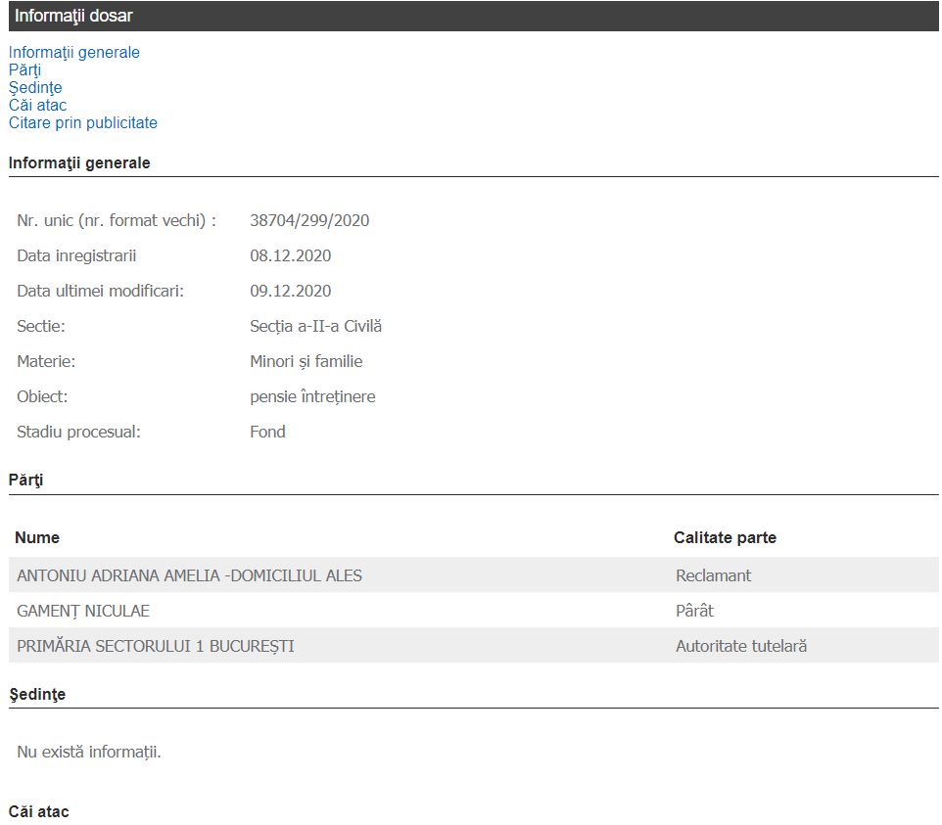Click the Autoritate tutelară role cell
The image size is (942, 825).
point(741,647)
